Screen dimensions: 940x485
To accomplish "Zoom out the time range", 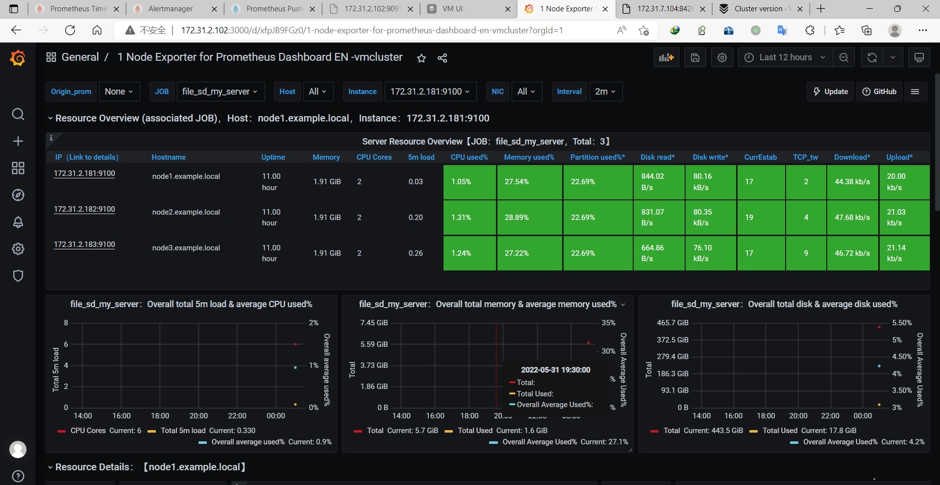I will coord(844,58).
